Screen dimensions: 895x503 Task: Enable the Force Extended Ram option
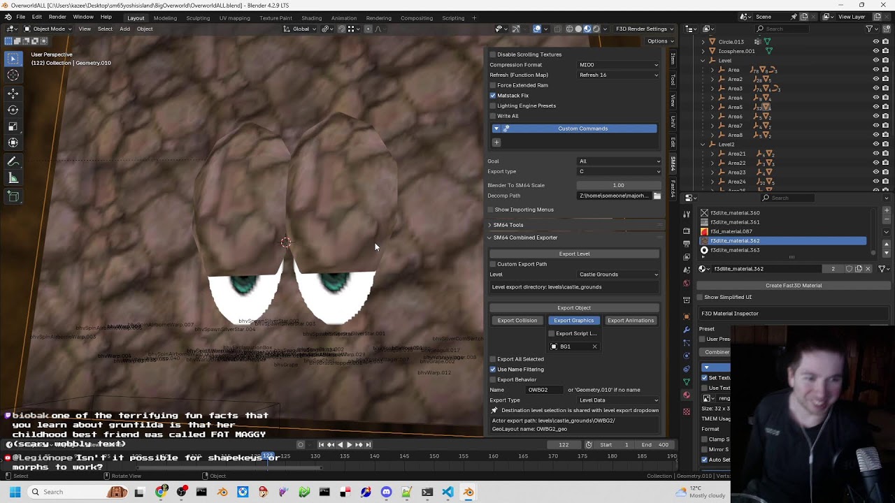click(x=493, y=85)
